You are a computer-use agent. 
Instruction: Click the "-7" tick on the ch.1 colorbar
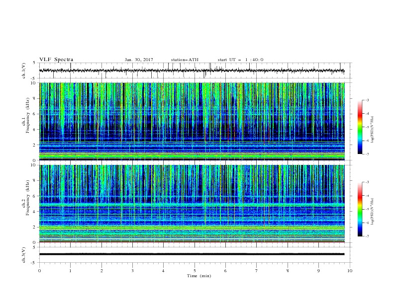367,154
